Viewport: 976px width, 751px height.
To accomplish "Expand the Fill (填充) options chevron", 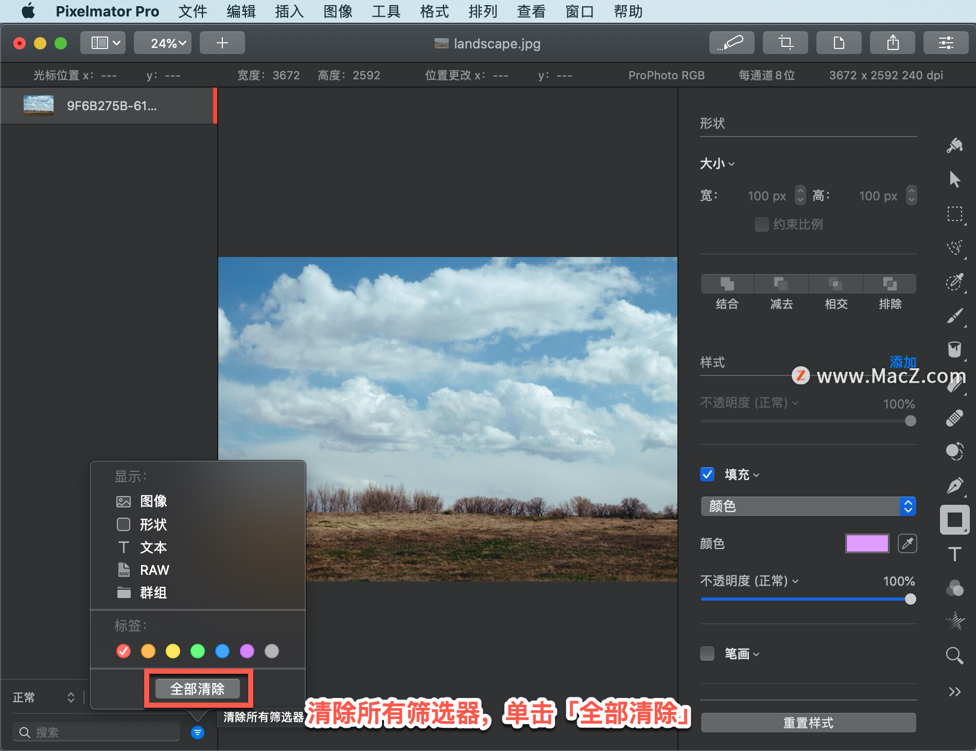I will point(756,475).
